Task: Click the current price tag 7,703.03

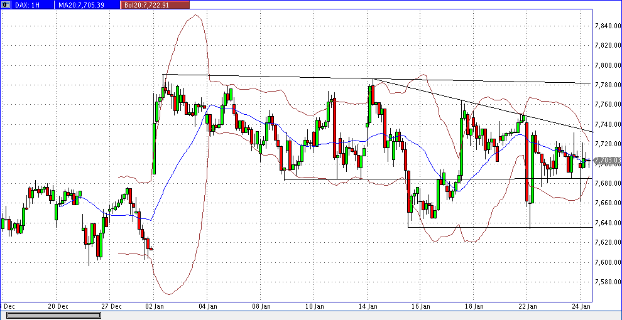Action: [608, 161]
